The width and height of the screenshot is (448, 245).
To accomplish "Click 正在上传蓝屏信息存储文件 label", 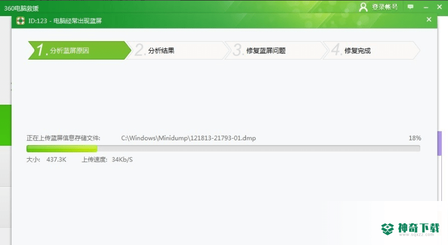I will 63,138.
